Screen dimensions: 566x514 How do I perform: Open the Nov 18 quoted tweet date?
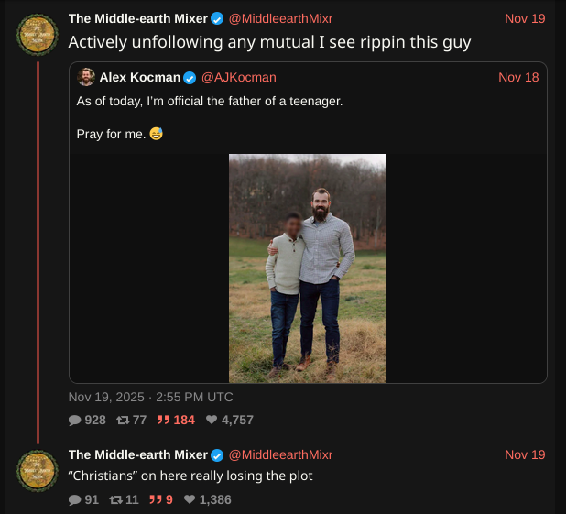518,77
